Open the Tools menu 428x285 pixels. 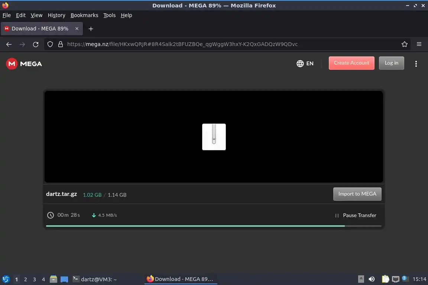coord(110,15)
